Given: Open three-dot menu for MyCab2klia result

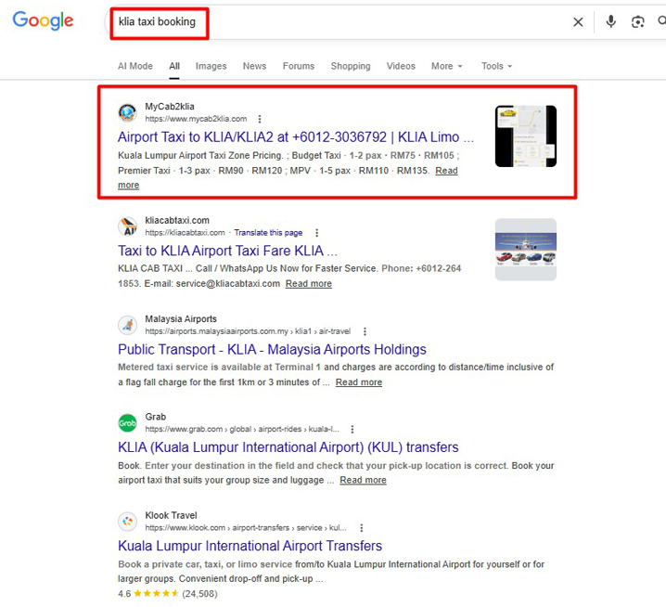Looking at the screenshot, I should [260, 119].
